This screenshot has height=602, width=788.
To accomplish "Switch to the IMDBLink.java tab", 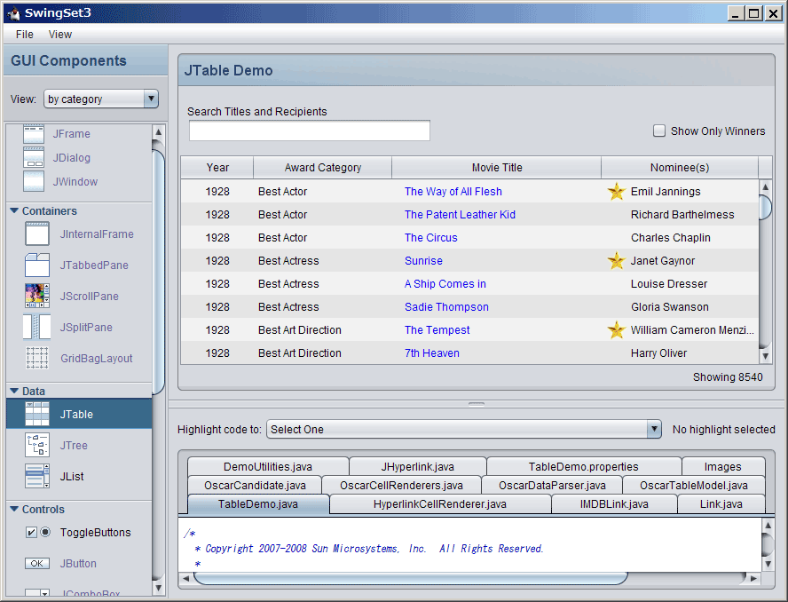I will click(x=614, y=504).
